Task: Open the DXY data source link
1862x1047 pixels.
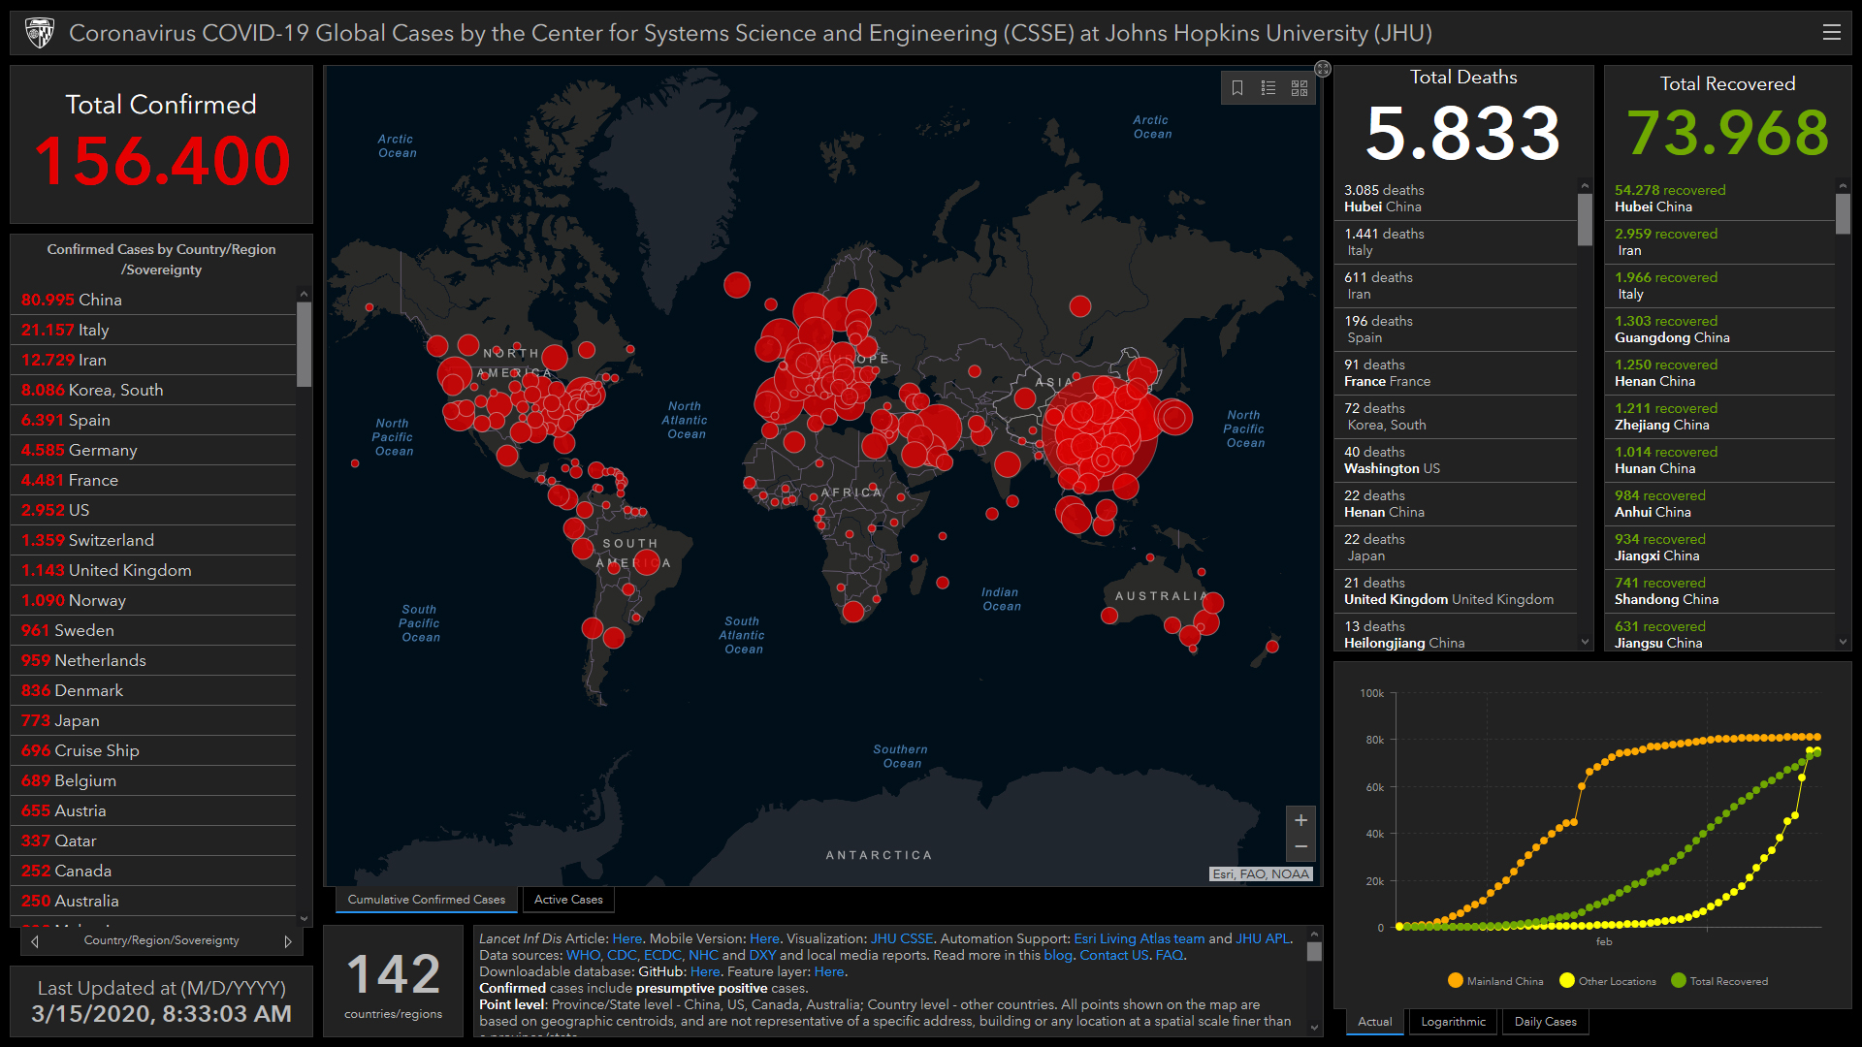Action: 762,955
